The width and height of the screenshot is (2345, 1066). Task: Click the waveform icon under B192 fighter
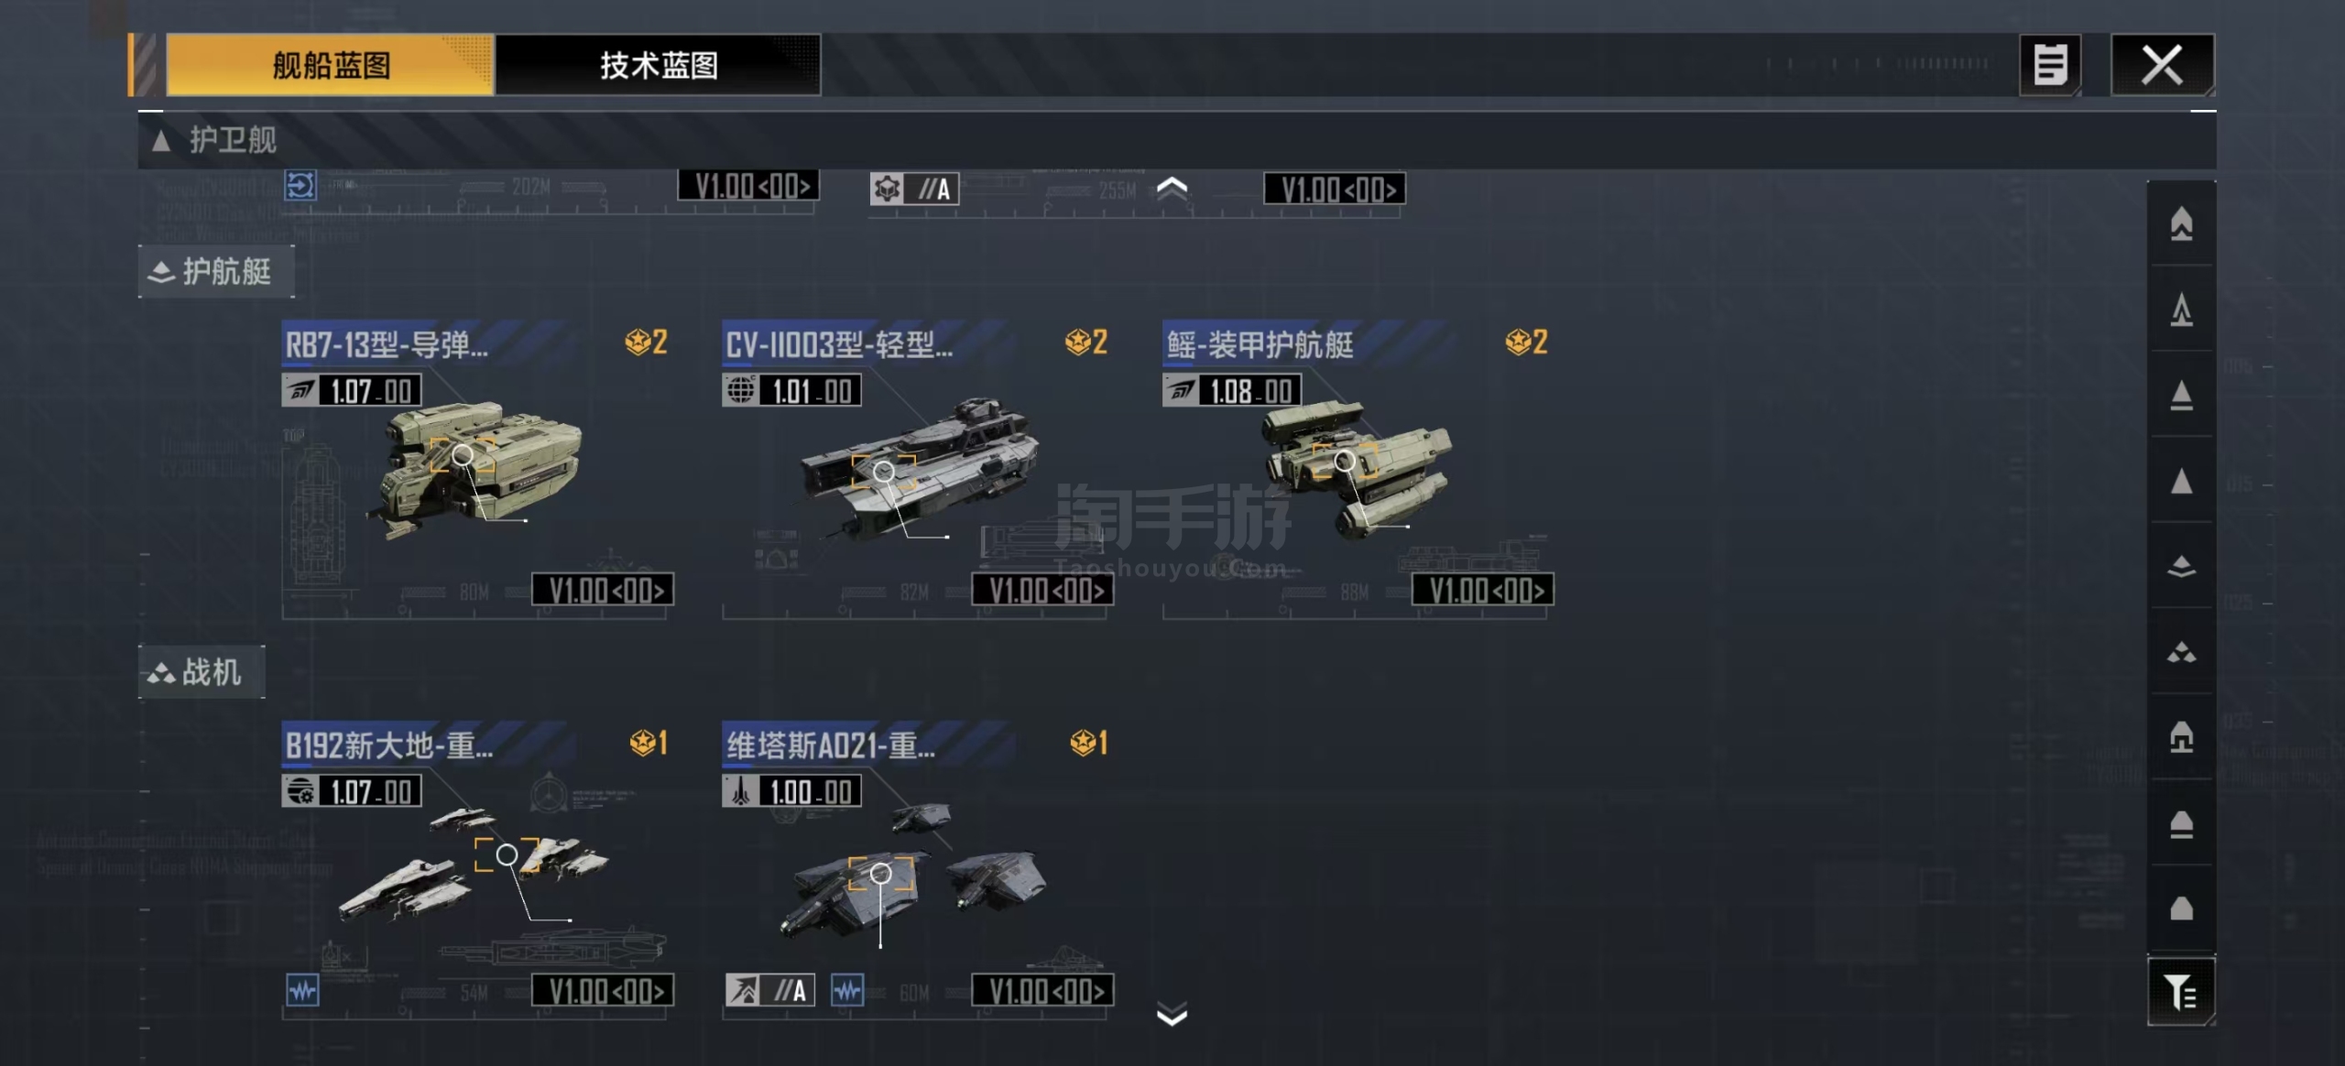point(302,990)
